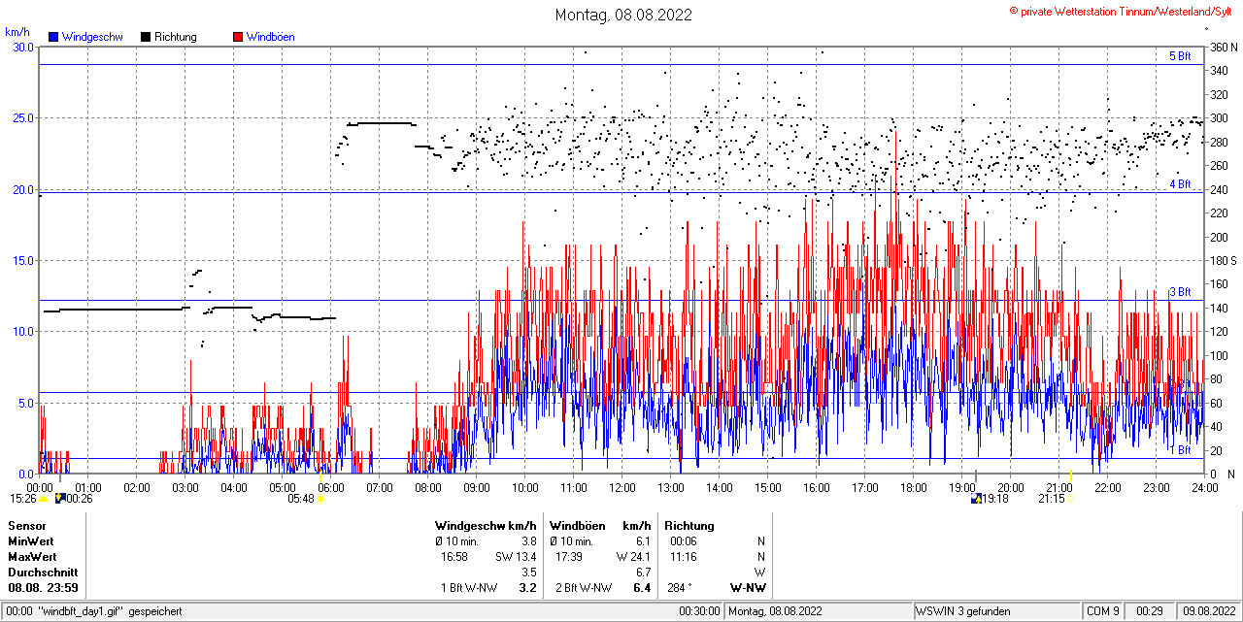Click the 17:39 max gust time

click(x=568, y=557)
